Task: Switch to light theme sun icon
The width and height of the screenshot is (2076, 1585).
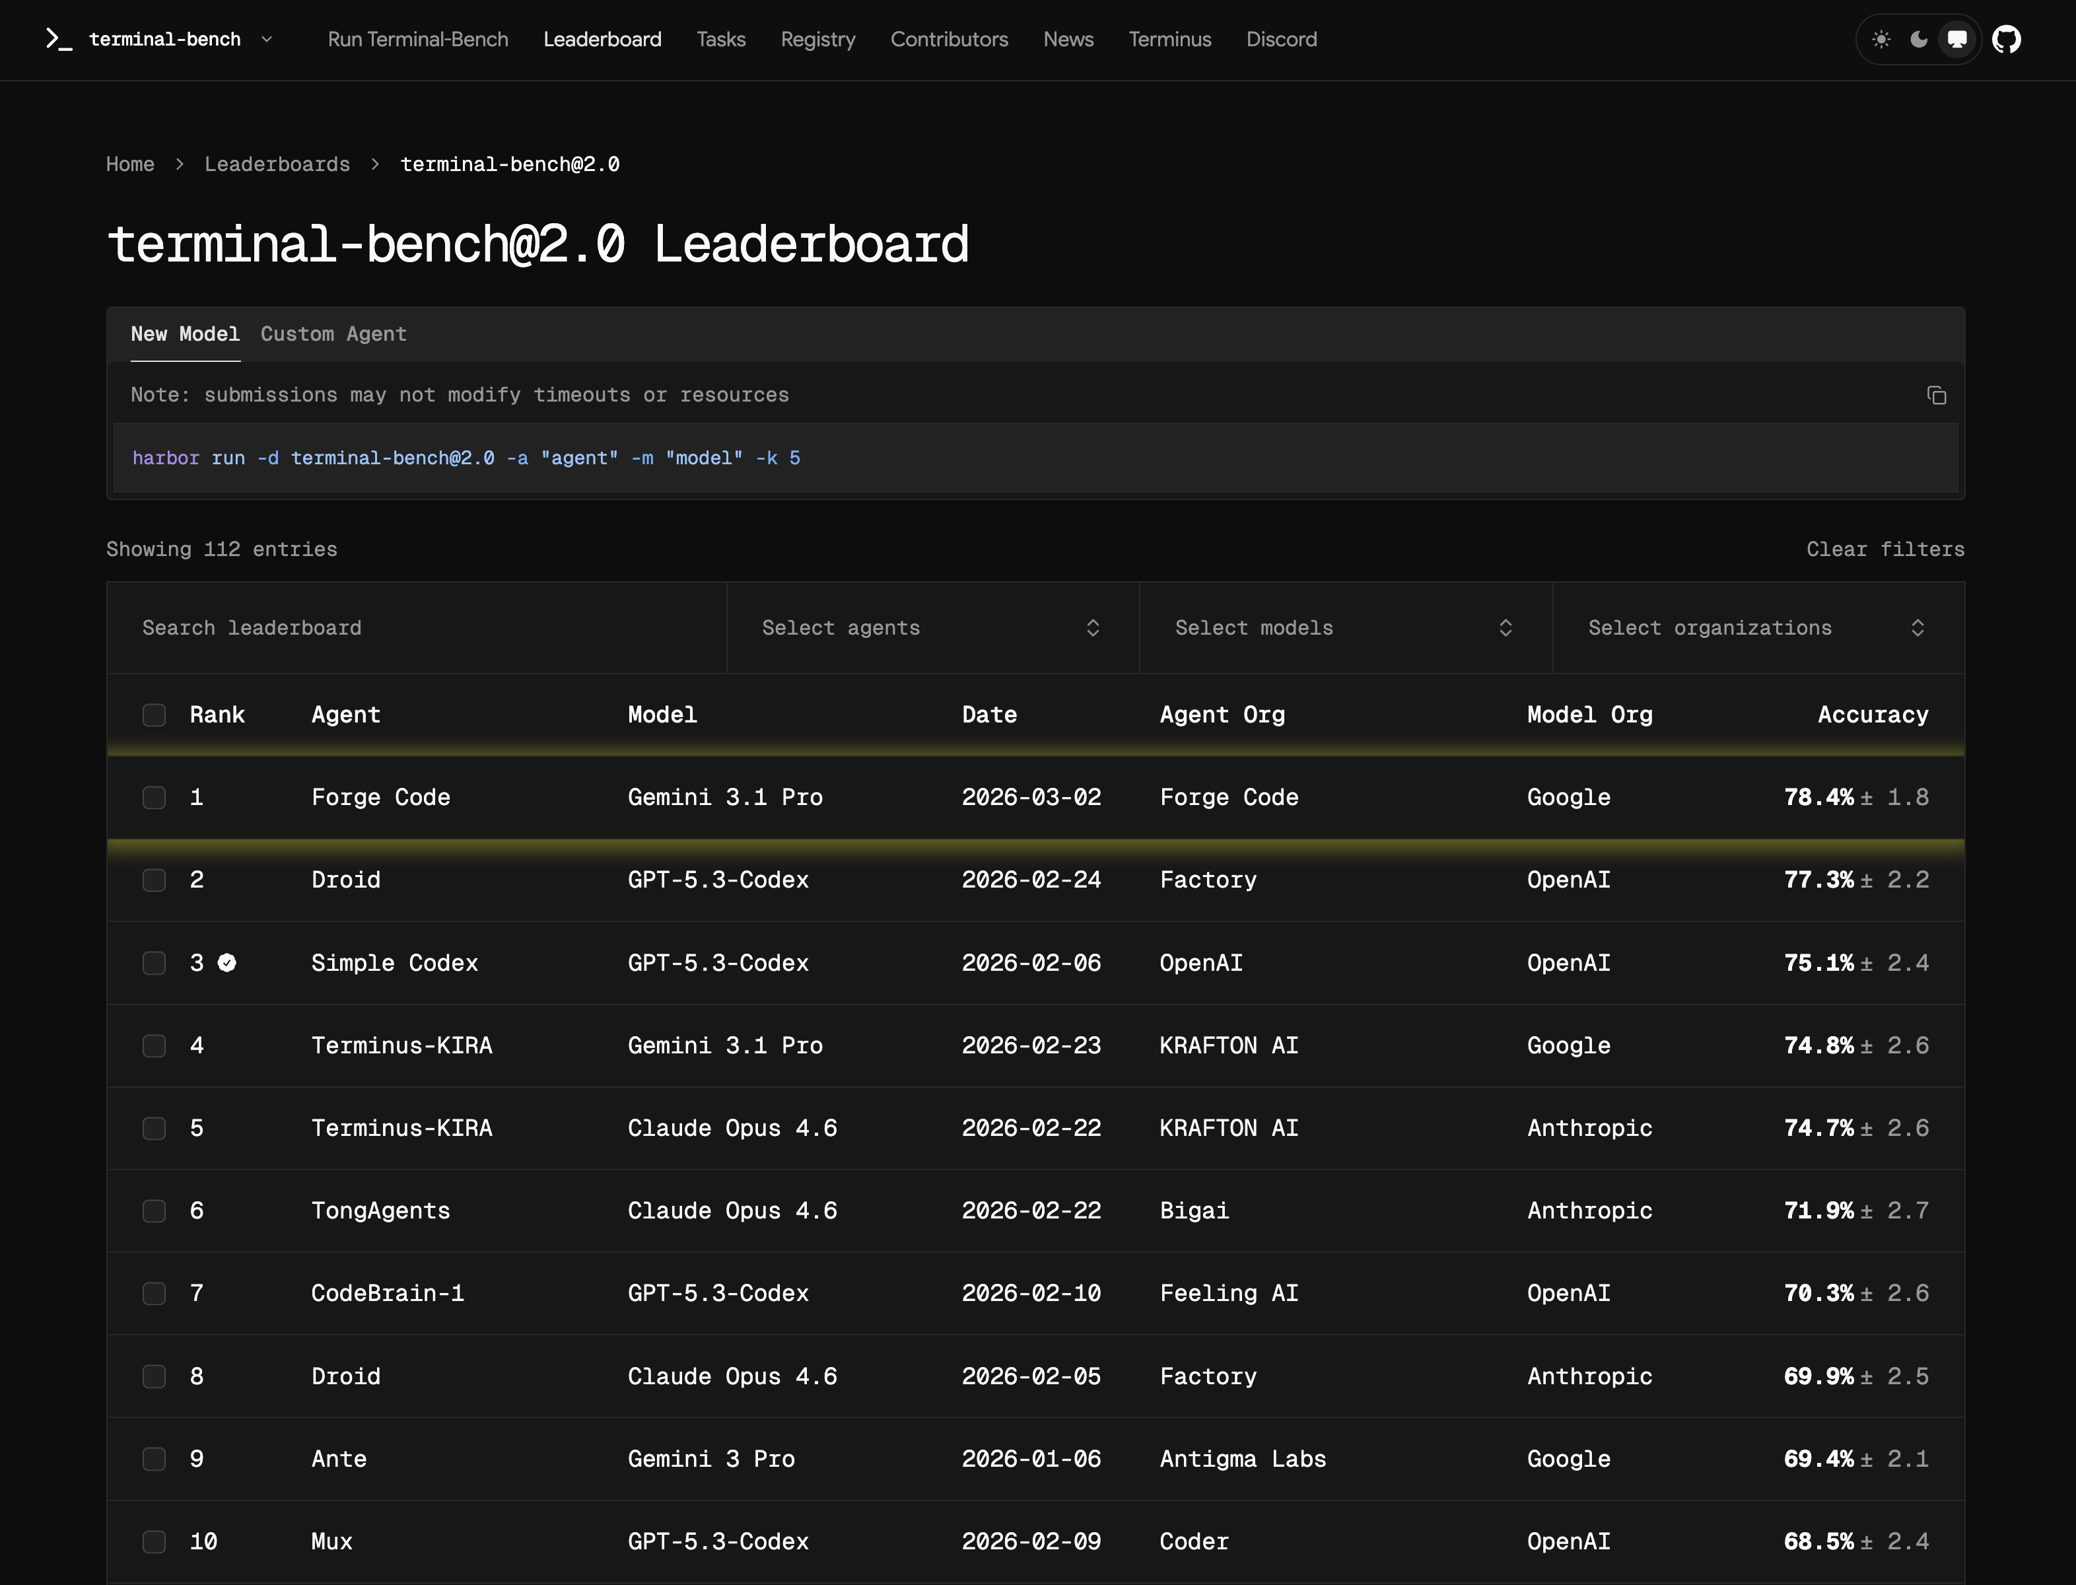Action: pyautogui.click(x=1881, y=40)
